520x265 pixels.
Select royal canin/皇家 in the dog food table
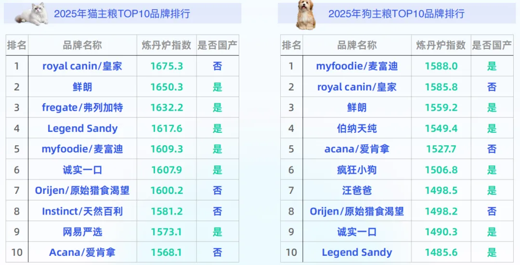tap(357, 87)
